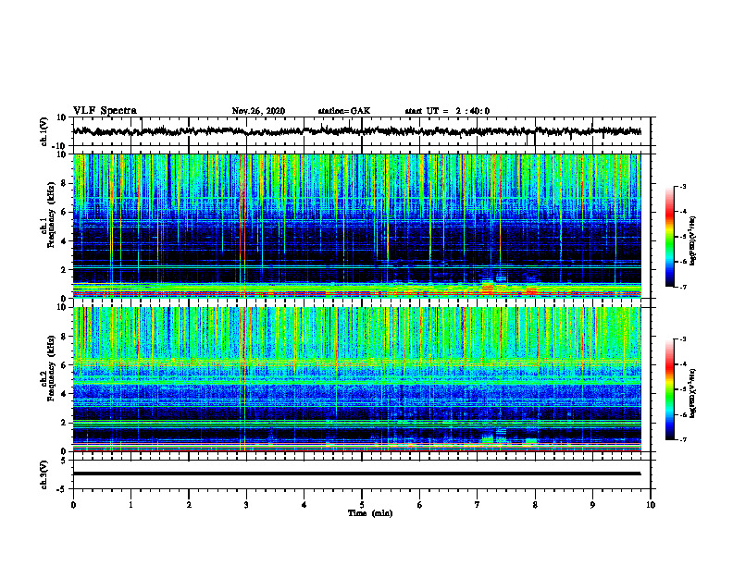Click the "ch.3(V)" waveform axis label
Screen dimensions: 733x566
coord(44,475)
